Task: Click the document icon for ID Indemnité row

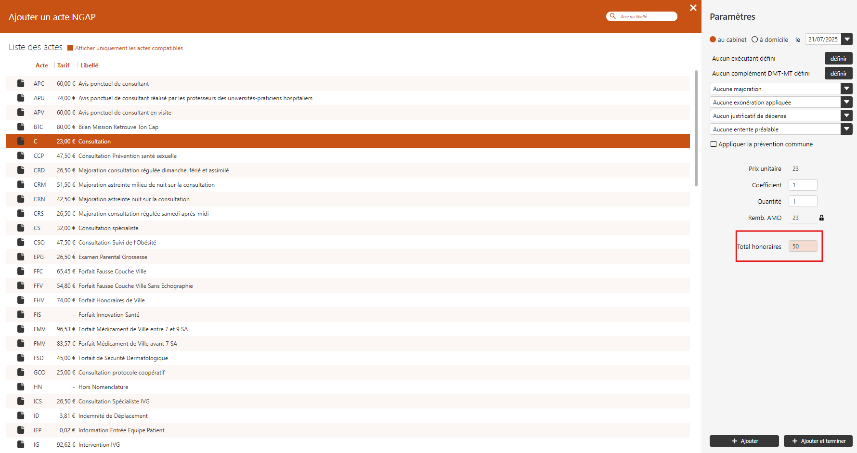Action: tap(21, 415)
